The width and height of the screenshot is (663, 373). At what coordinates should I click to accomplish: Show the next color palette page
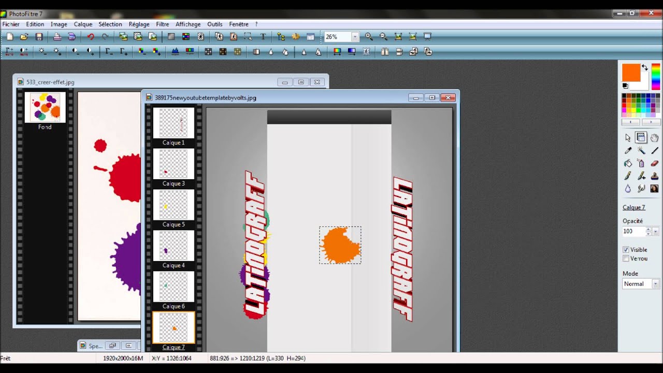651,122
